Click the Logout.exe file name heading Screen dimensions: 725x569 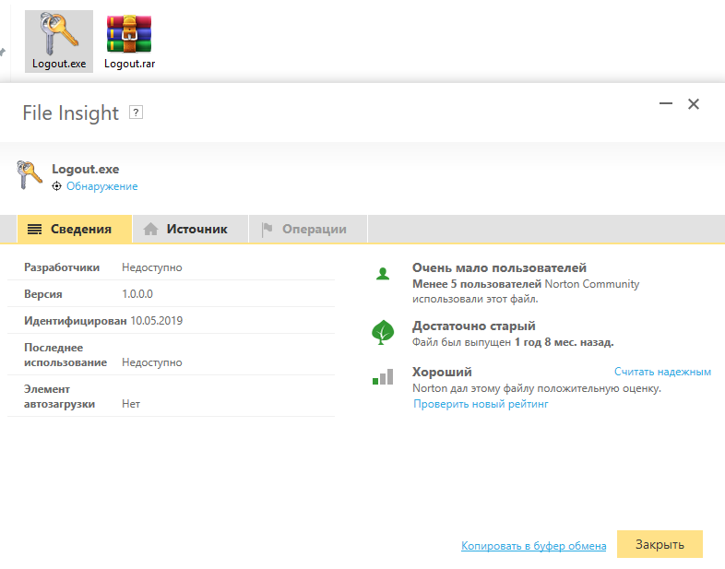tap(86, 169)
